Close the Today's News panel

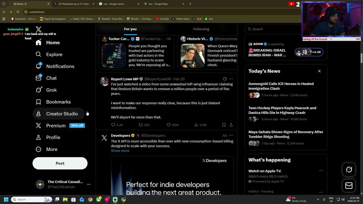[x=319, y=71]
